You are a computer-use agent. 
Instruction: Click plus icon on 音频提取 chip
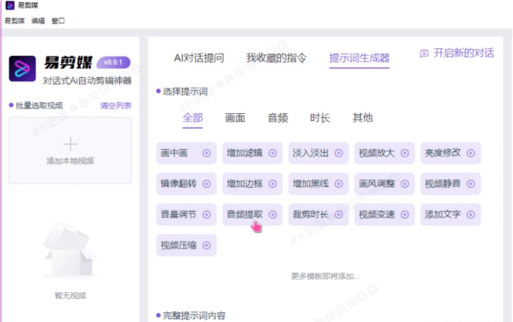[x=273, y=215]
